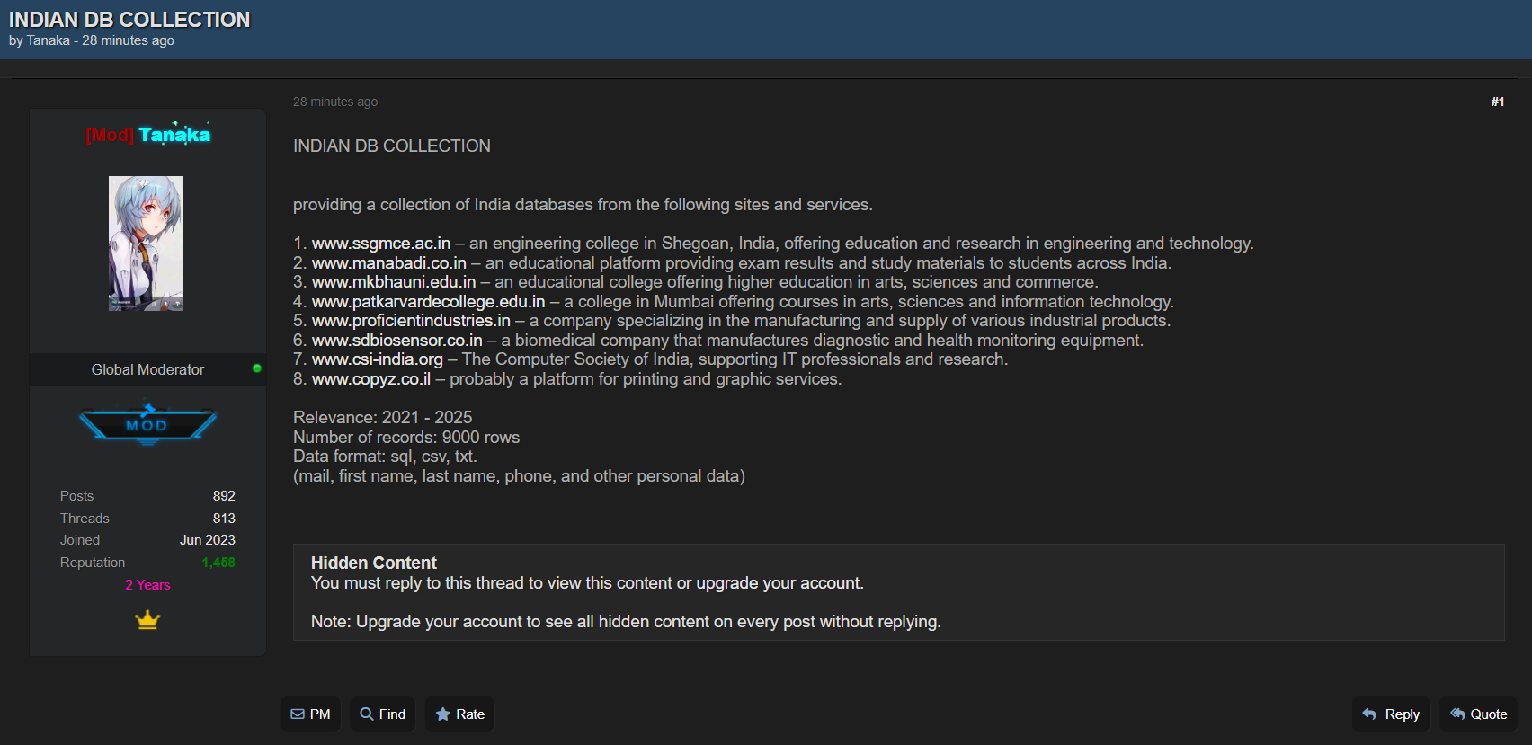The width and height of the screenshot is (1532, 745).
Task: Click the INDIAN DB COLLECTION thread title header
Action: 129,20
